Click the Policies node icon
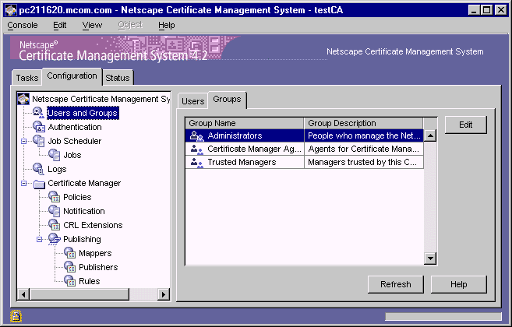 tap(55, 197)
